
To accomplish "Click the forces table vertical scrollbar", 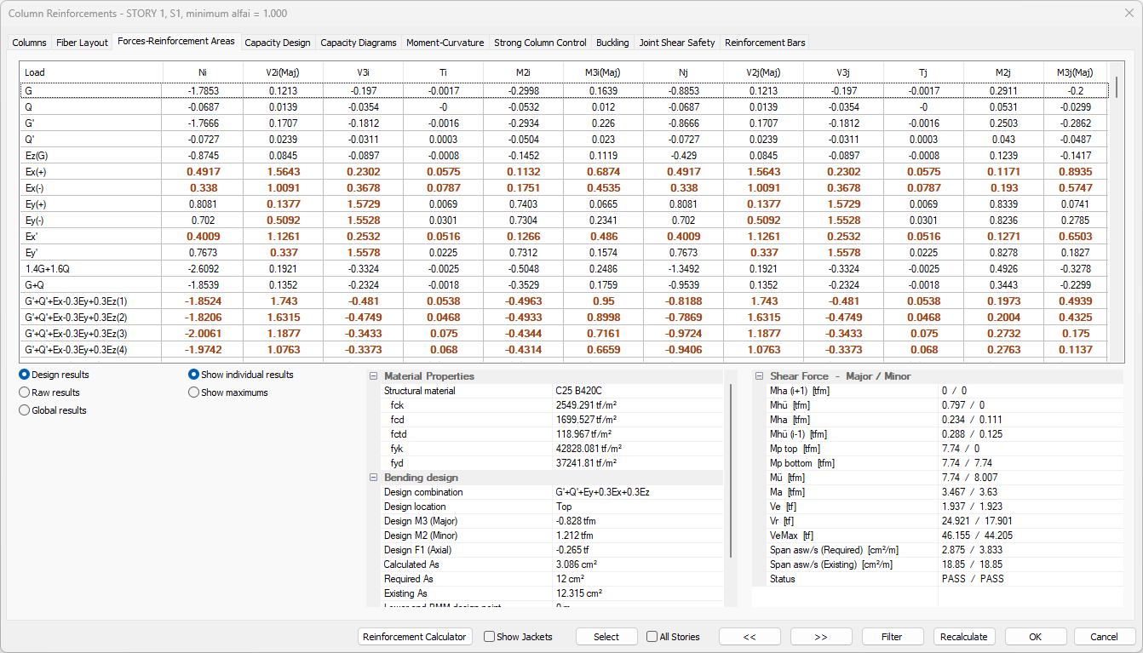I will coord(1116,213).
